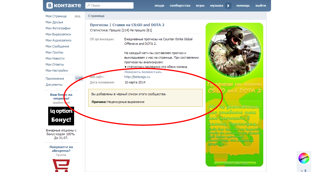Visit the http://betscsgo.ru website link
This screenshot has width=314, height=172.
click(137, 77)
